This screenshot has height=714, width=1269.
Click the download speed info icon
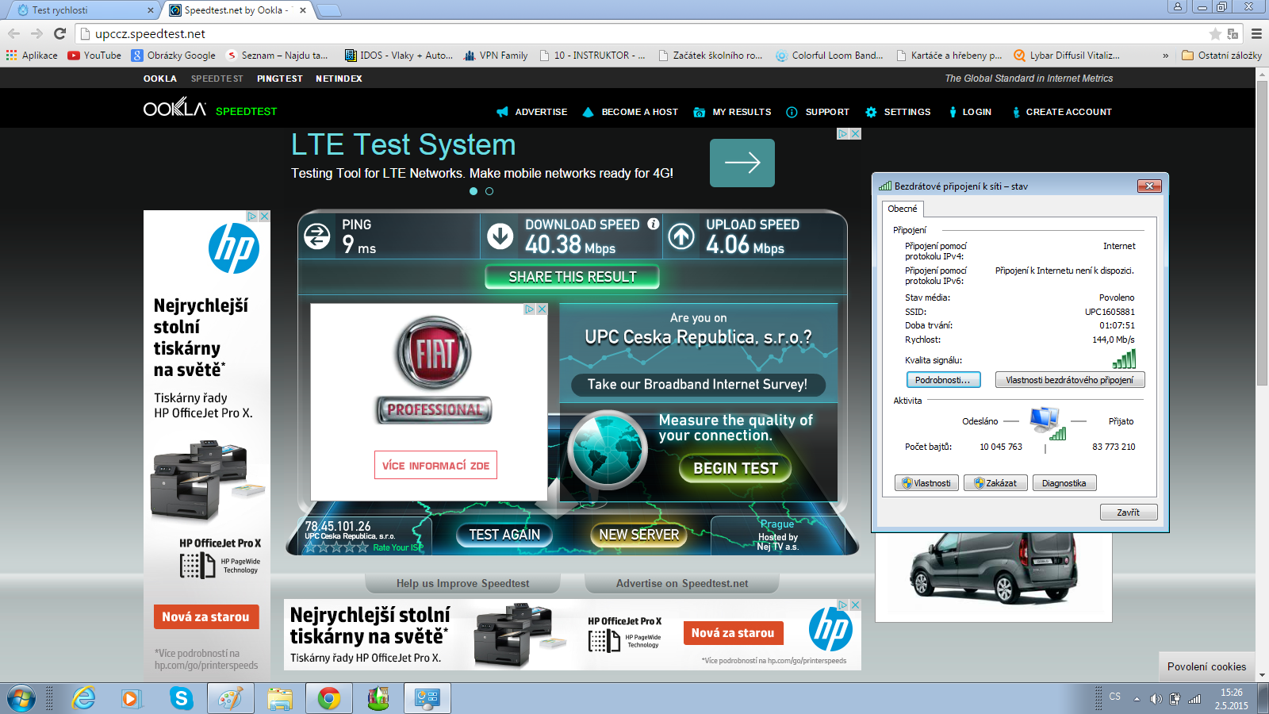pos(653,224)
